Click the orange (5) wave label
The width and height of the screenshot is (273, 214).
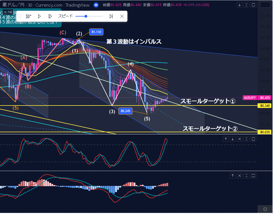(15, 108)
